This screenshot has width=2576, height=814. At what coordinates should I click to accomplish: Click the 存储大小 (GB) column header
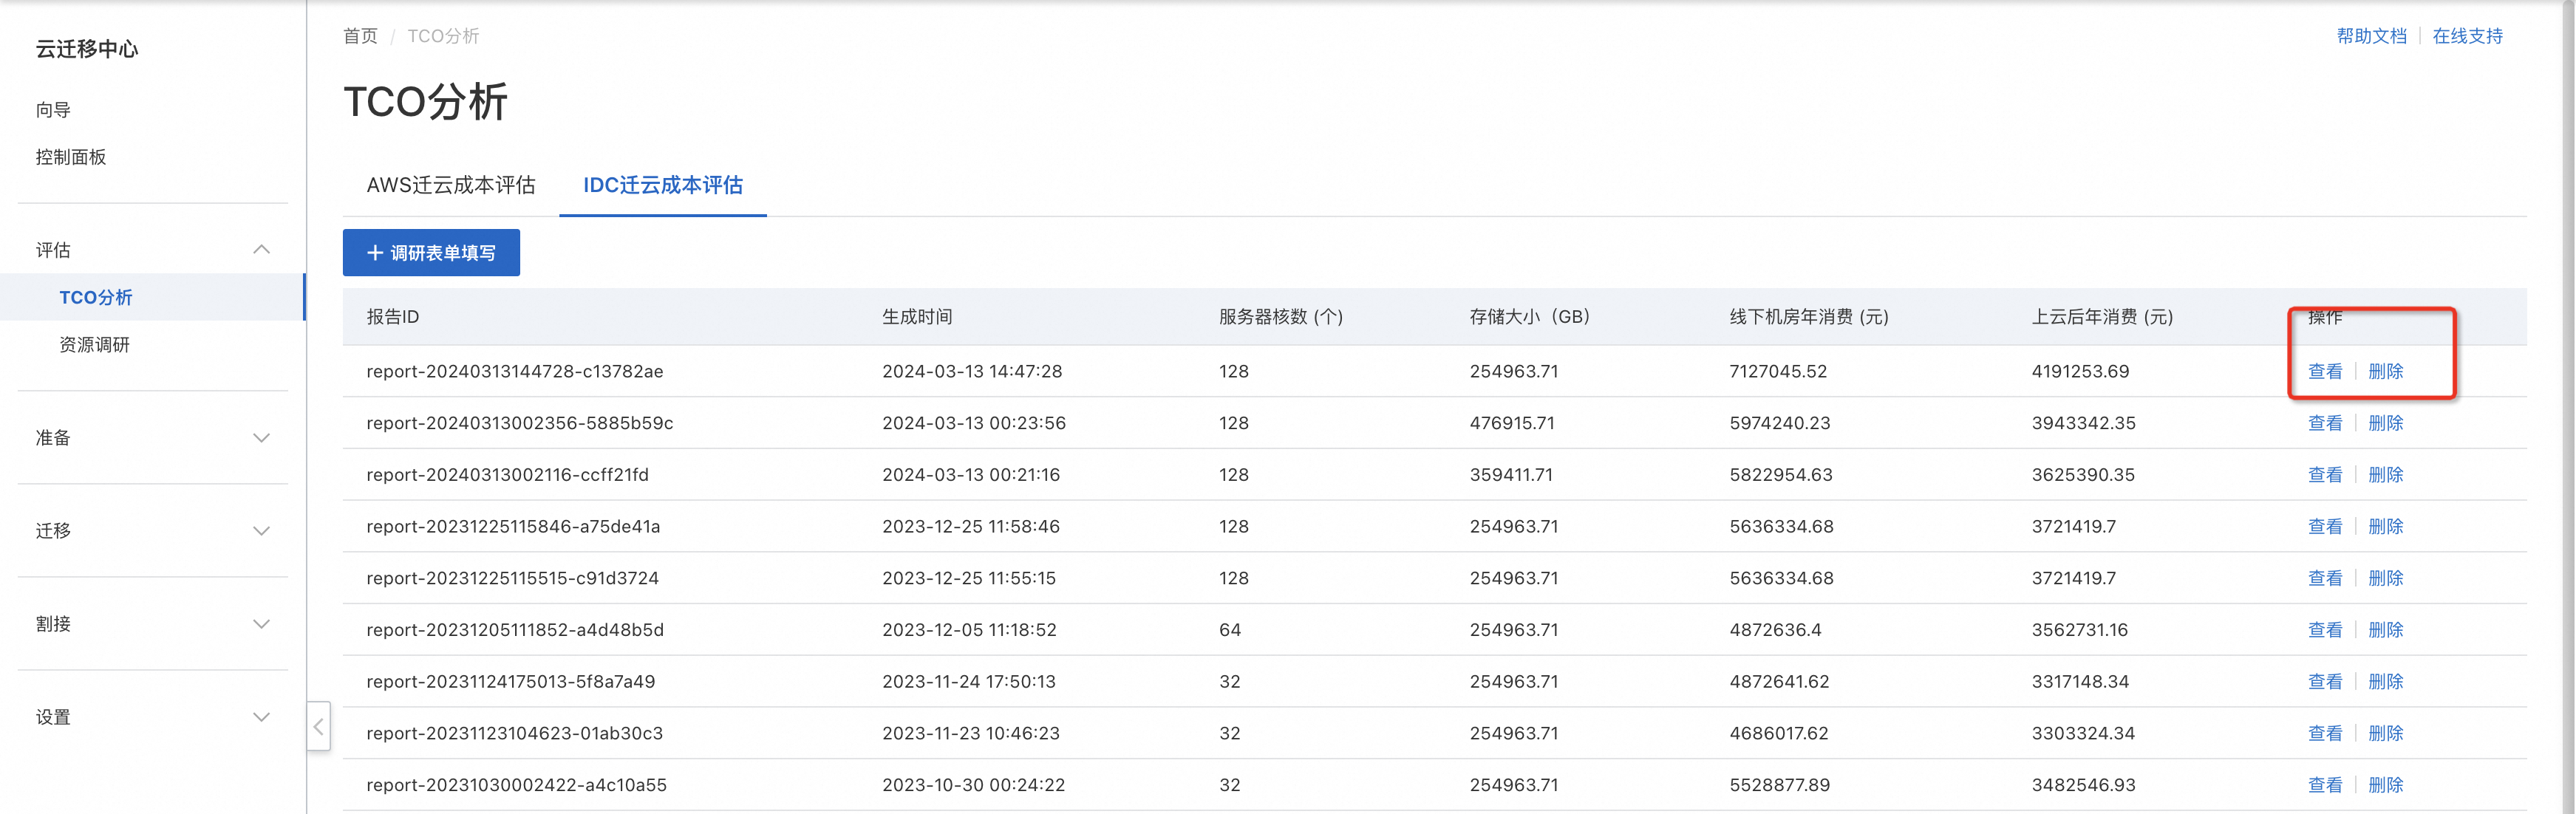pos(1530,317)
